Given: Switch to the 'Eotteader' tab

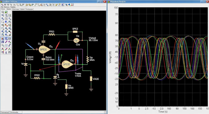Looking at the screenshot, I should click(30, 9).
